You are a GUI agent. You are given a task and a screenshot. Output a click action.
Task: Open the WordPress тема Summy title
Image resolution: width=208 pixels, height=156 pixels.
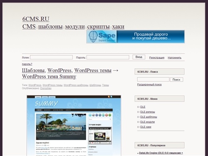click(x=49, y=77)
